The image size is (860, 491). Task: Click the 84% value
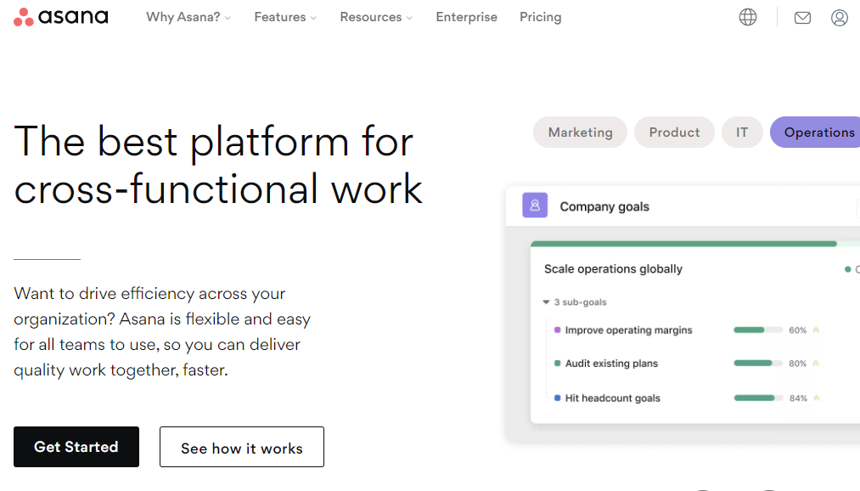pos(798,398)
